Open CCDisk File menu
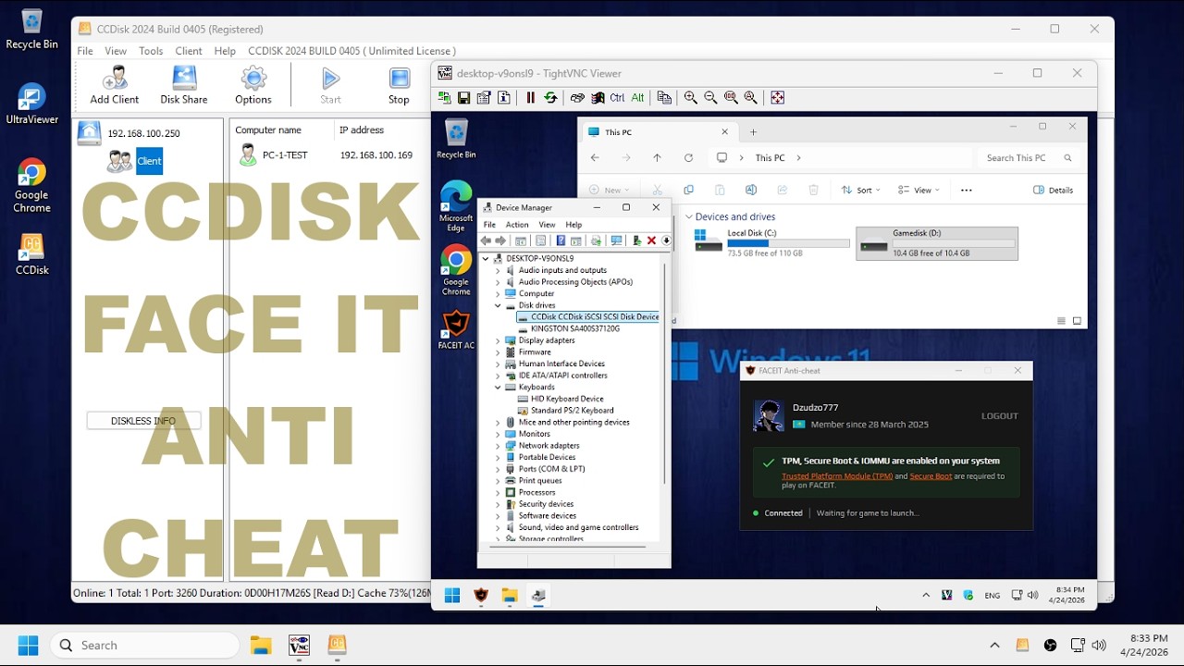This screenshot has width=1184, height=666. (x=85, y=51)
